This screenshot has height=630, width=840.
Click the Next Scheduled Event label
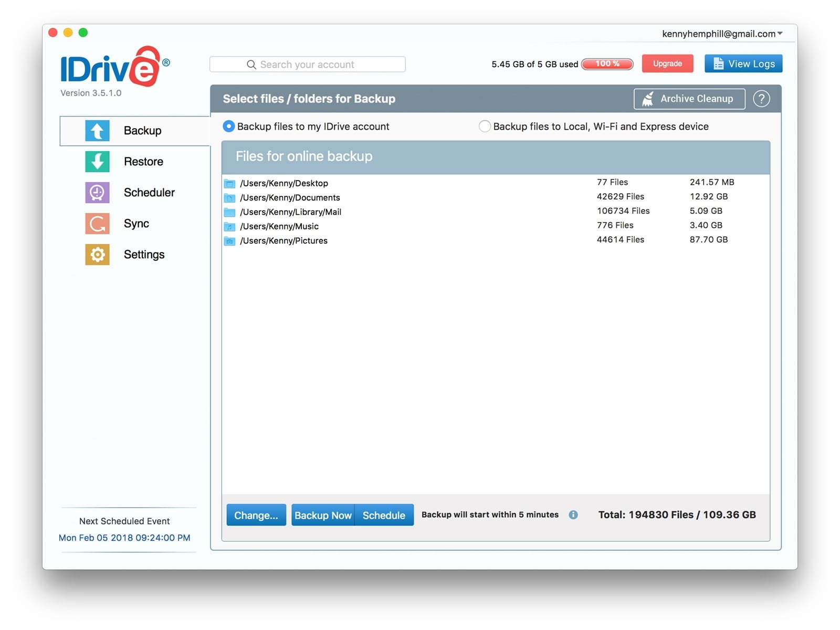coord(124,521)
